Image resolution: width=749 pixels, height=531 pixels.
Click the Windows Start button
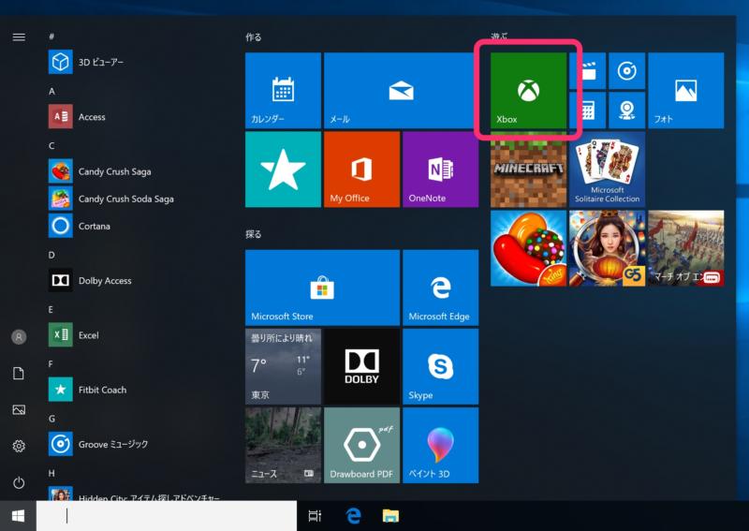pyautogui.click(x=18, y=516)
